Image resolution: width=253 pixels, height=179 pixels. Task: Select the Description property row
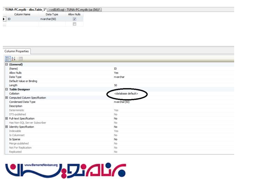point(16,106)
